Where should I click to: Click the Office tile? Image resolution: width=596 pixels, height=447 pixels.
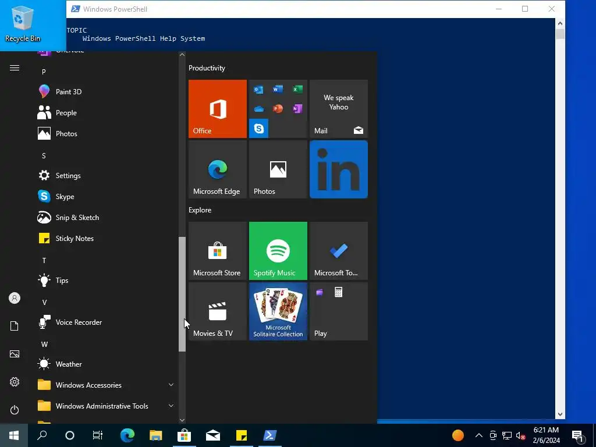point(218,109)
